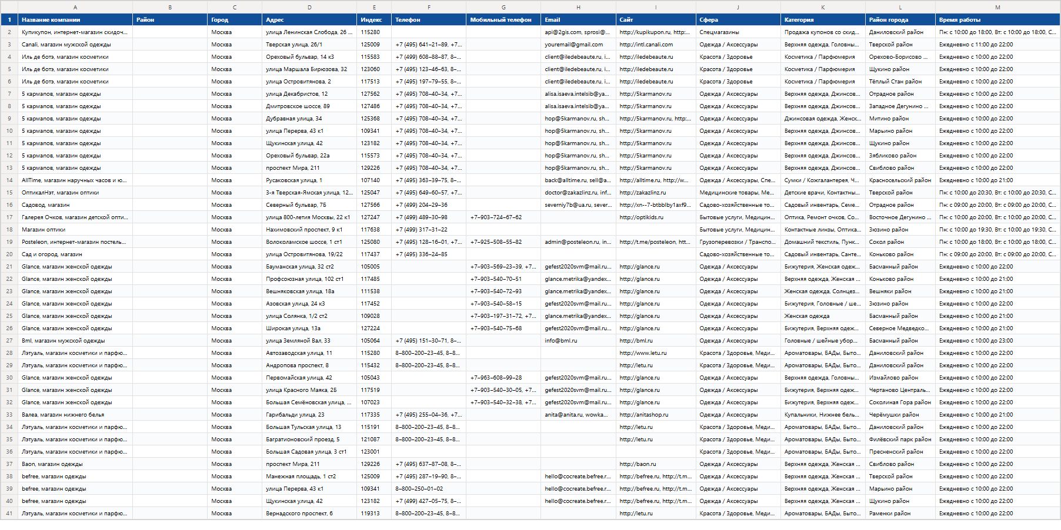Click address 'улица Маршала Бирюзова, 32'

(309, 69)
